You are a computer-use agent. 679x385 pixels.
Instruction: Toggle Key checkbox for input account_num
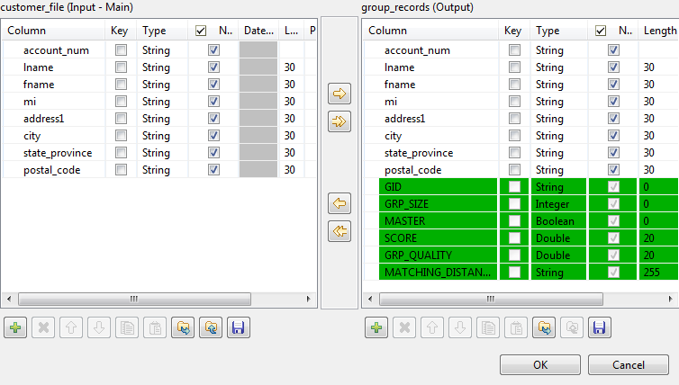tap(121, 50)
